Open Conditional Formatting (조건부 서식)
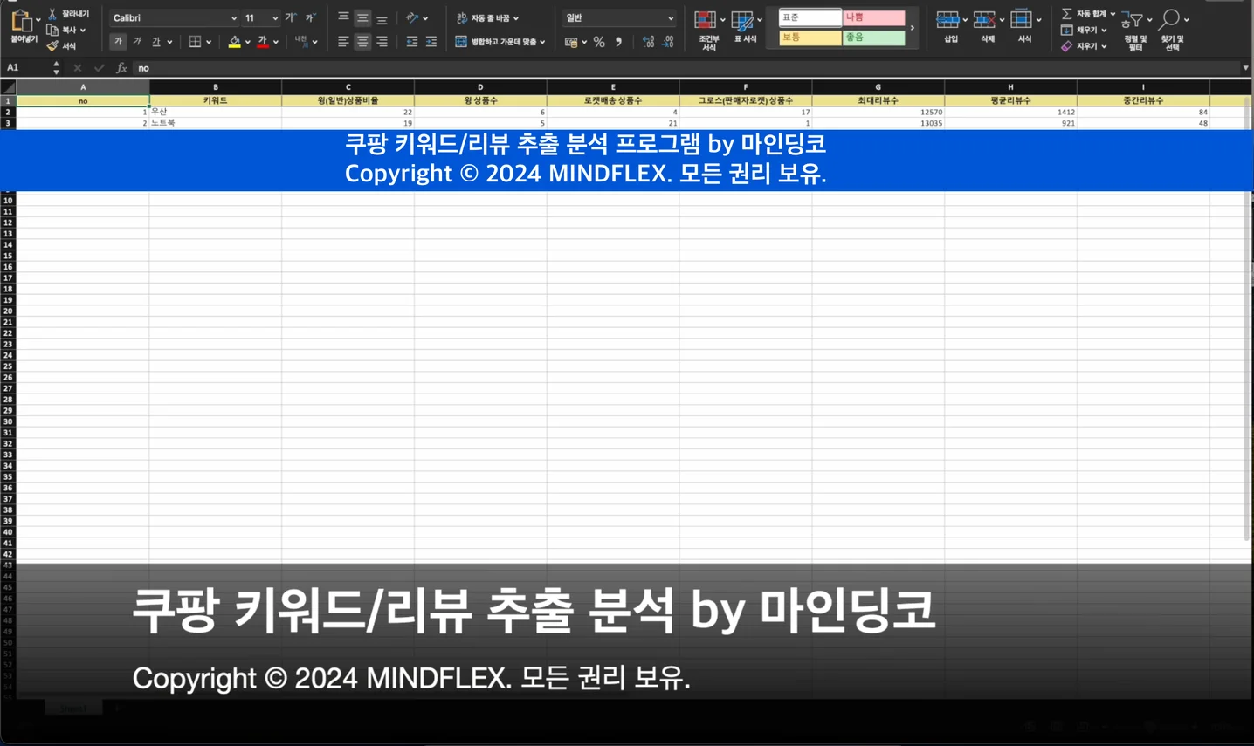The height and width of the screenshot is (746, 1254). pyautogui.click(x=708, y=30)
